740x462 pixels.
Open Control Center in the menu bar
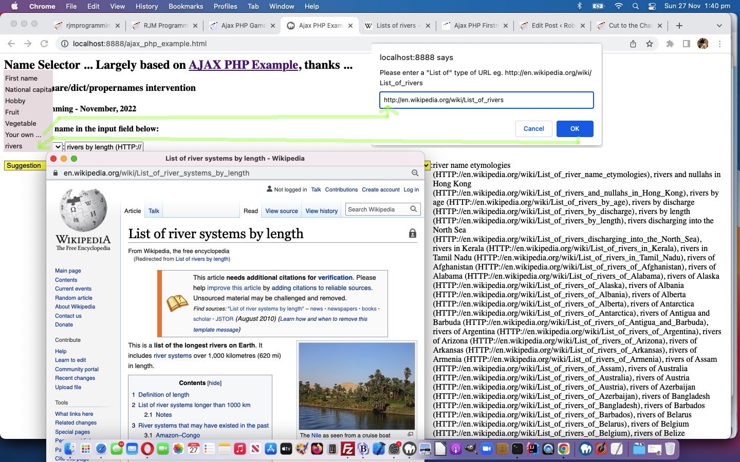(652, 6)
